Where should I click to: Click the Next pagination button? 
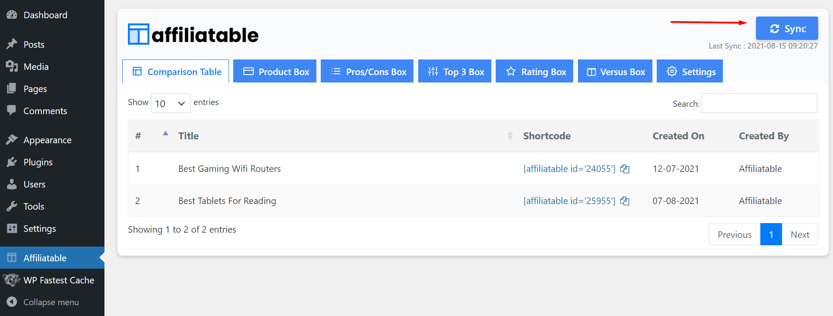800,234
